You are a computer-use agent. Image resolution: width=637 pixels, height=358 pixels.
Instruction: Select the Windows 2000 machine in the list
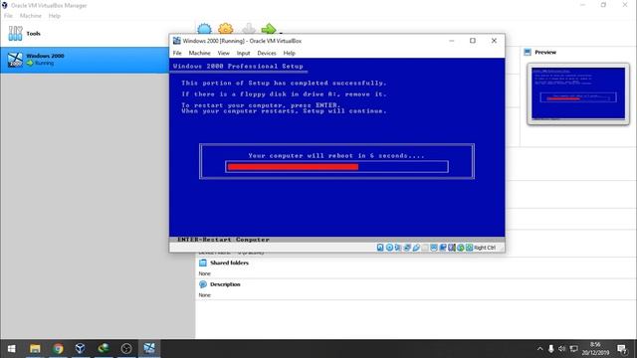(x=85, y=60)
